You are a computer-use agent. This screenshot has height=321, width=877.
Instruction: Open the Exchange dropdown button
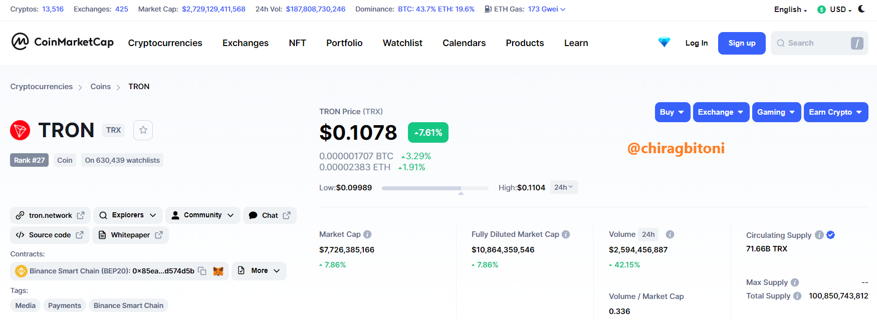(x=721, y=112)
